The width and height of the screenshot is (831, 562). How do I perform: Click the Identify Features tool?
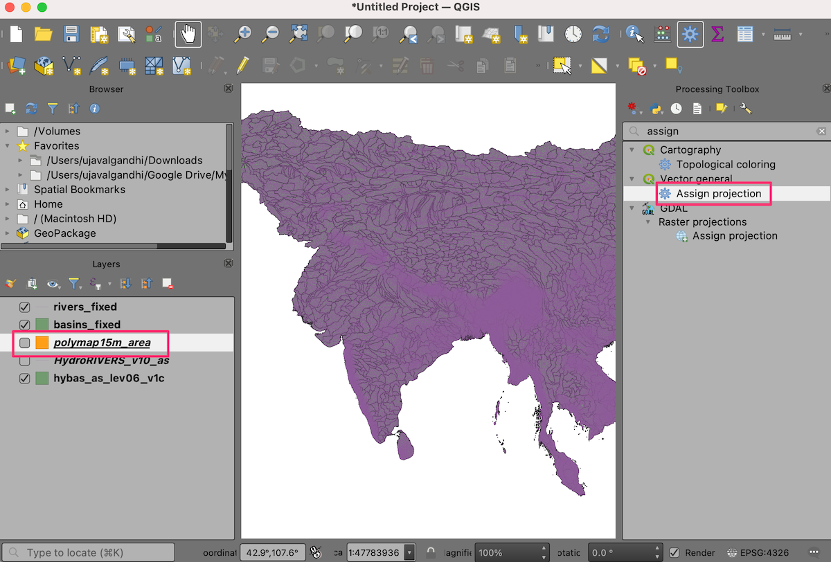(634, 34)
